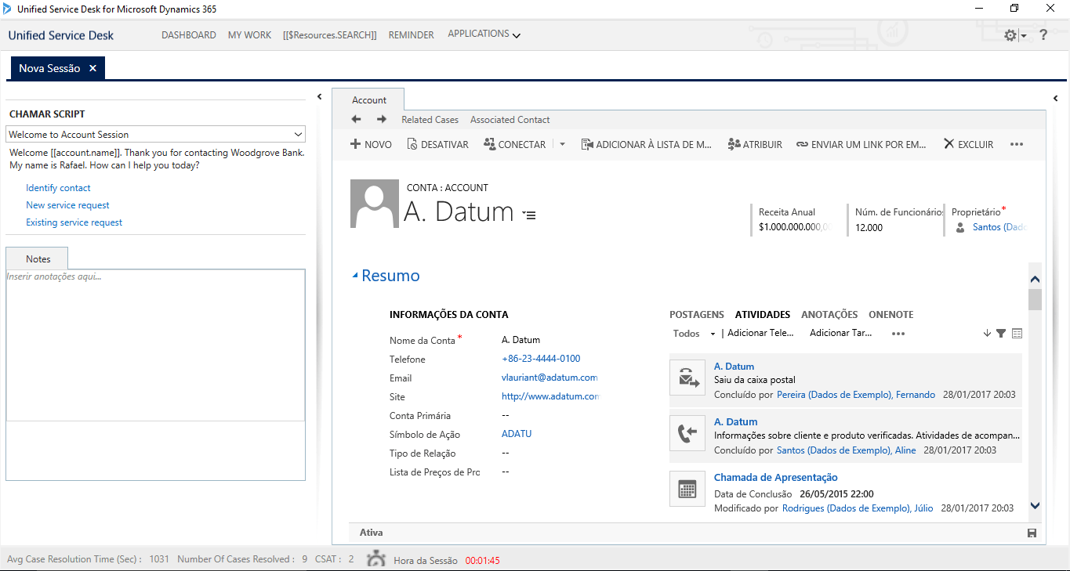Click the EXCLUIR delete button
Screen dimensions: 1070x571
[x=969, y=145]
